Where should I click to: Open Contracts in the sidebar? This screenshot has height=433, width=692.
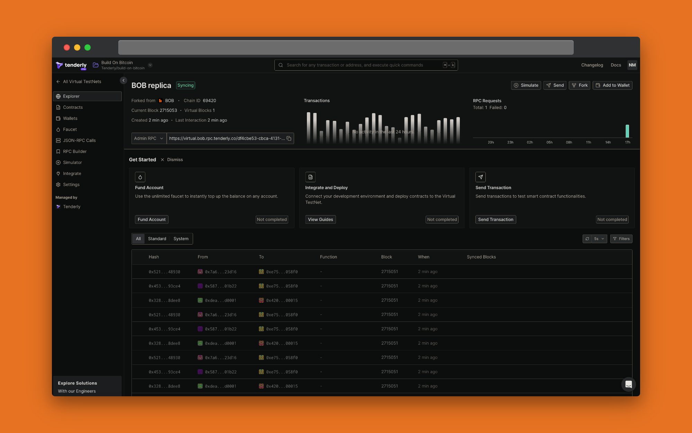click(73, 107)
